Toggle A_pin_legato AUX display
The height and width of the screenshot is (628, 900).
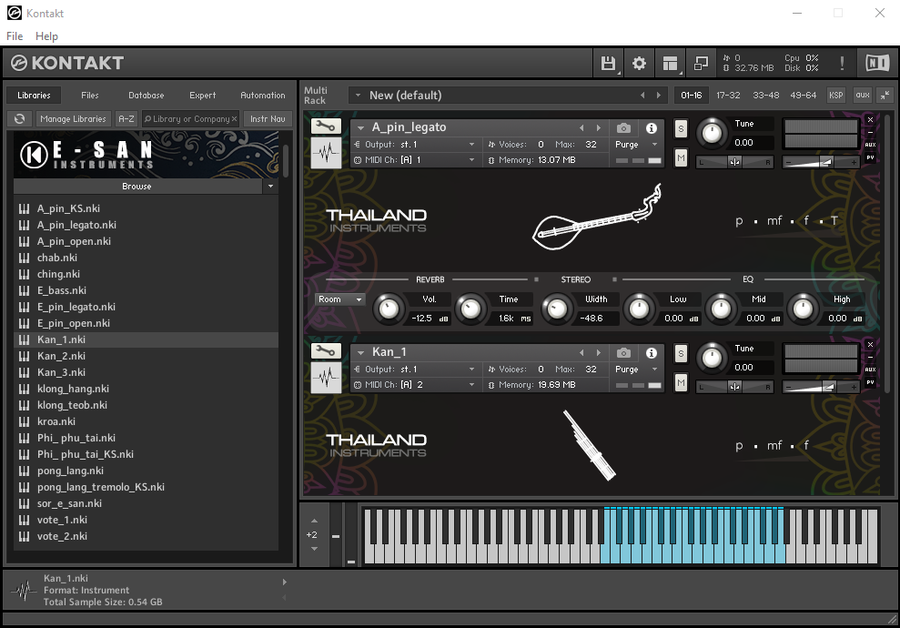click(870, 145)
